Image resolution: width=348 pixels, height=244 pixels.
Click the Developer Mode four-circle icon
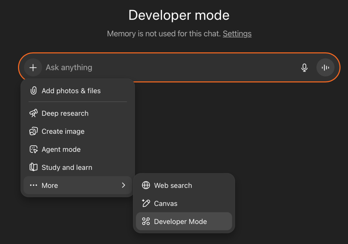click(x=146, y=222)
